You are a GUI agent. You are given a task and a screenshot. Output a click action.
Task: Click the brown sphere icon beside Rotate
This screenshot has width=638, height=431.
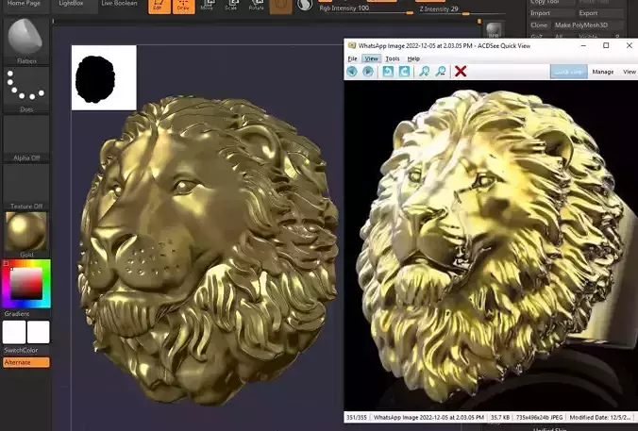(280, 6)
